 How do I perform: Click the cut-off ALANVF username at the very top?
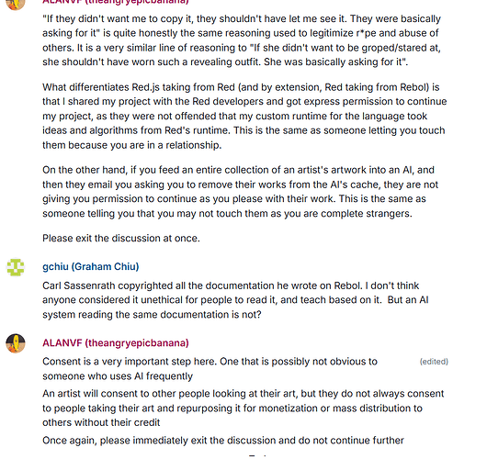point(116,2)
